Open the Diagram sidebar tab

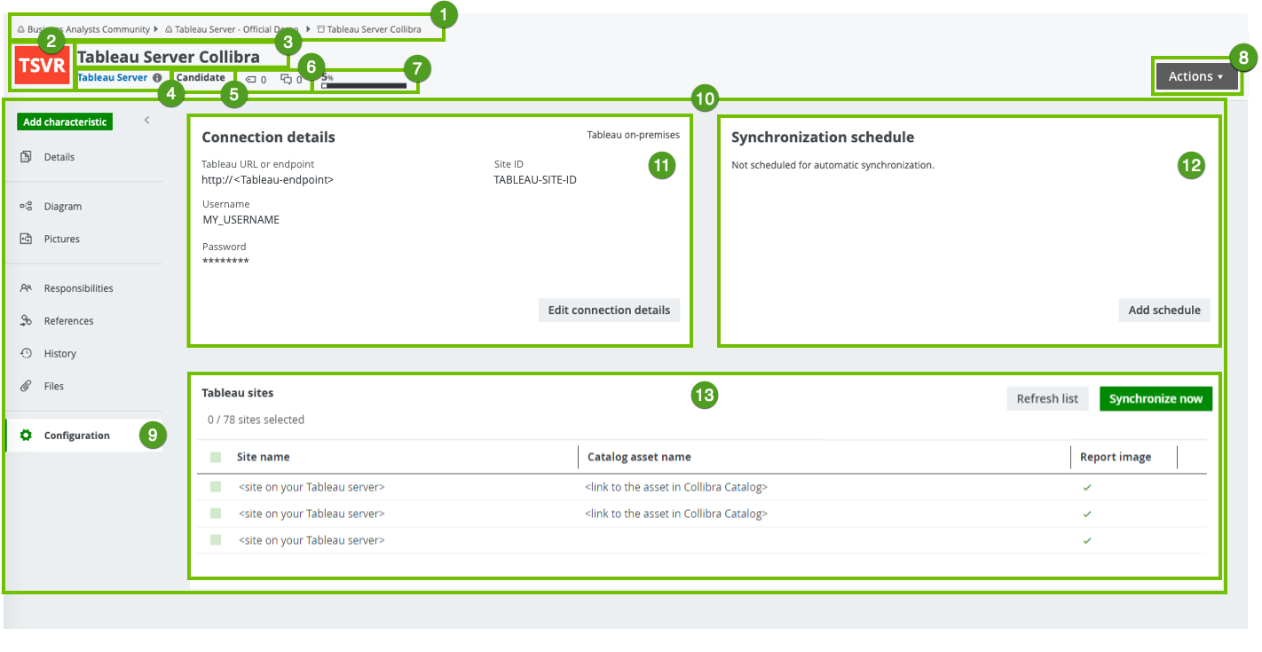(x=62, y=206)
